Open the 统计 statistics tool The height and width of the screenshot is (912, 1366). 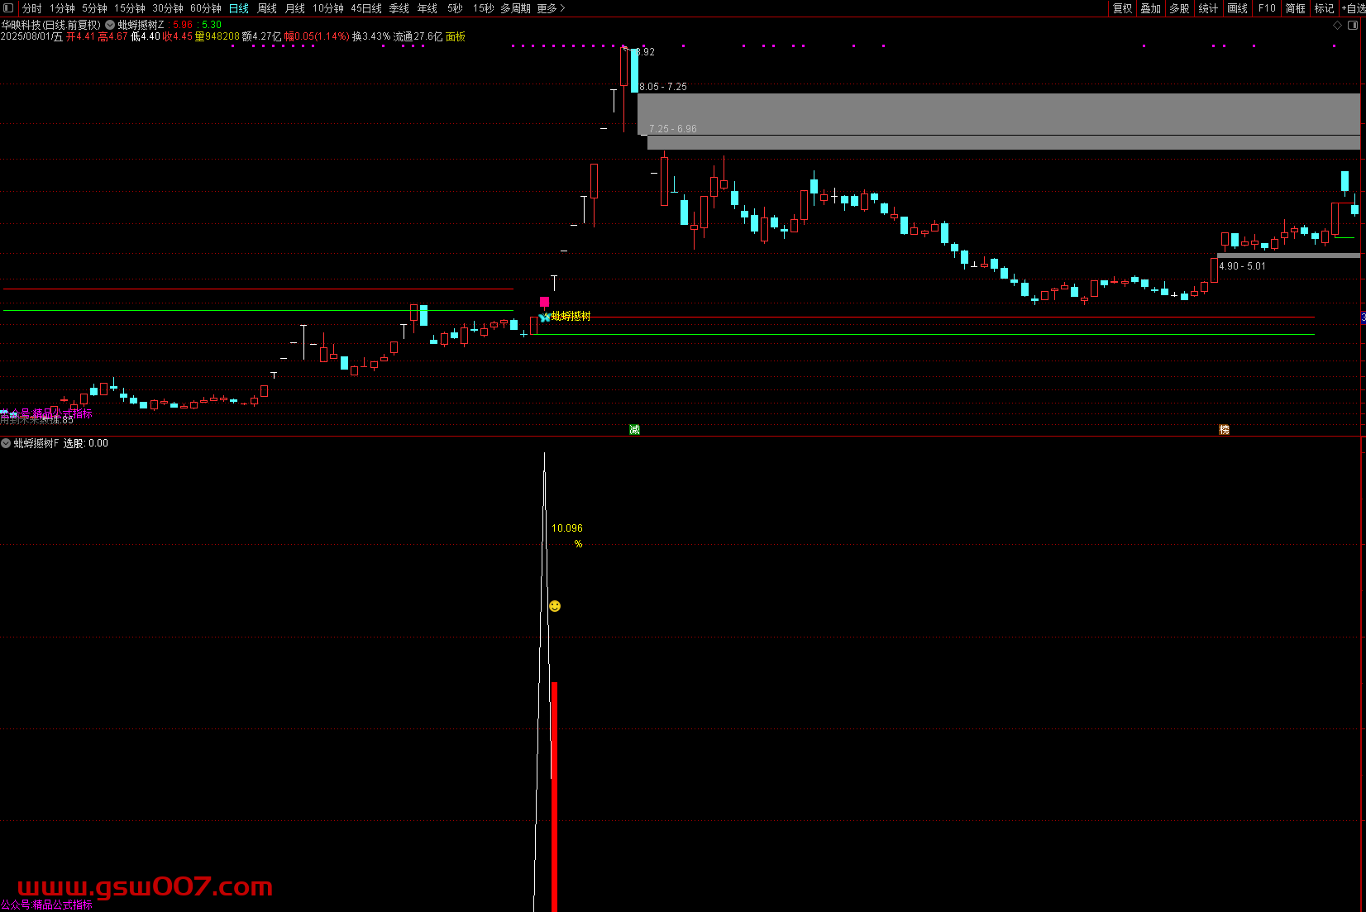(1208, 8)
